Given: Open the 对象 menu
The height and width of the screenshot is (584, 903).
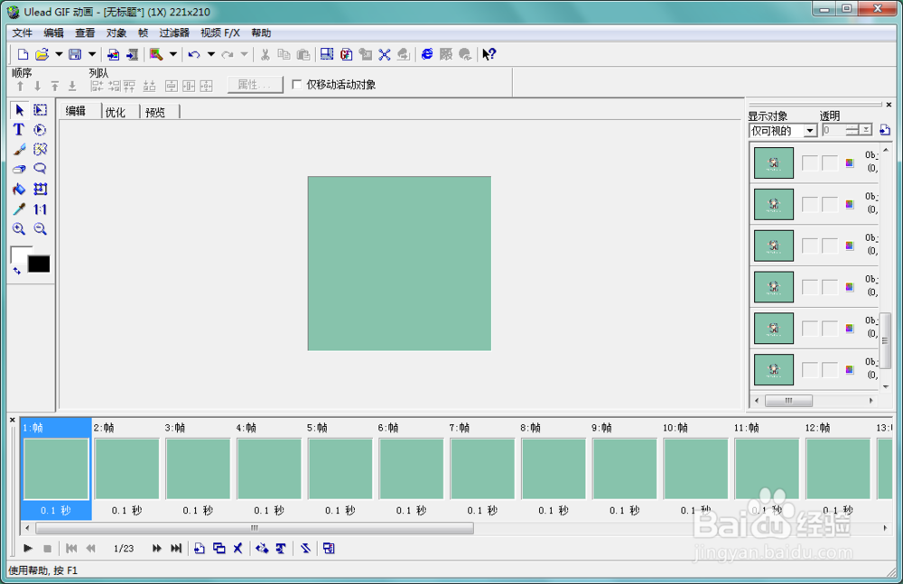Looking at the screenshot, I should (x=116, y=32).
